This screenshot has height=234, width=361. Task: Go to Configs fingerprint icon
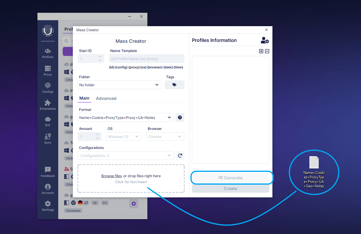tap(48, 88)
